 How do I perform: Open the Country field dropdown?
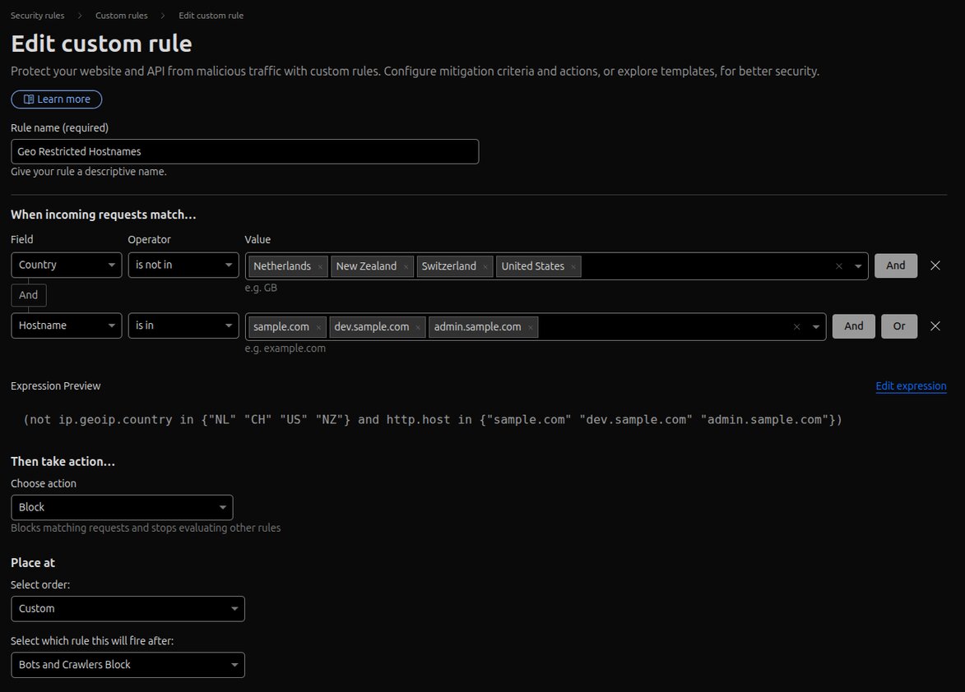[x=66, y=265]
